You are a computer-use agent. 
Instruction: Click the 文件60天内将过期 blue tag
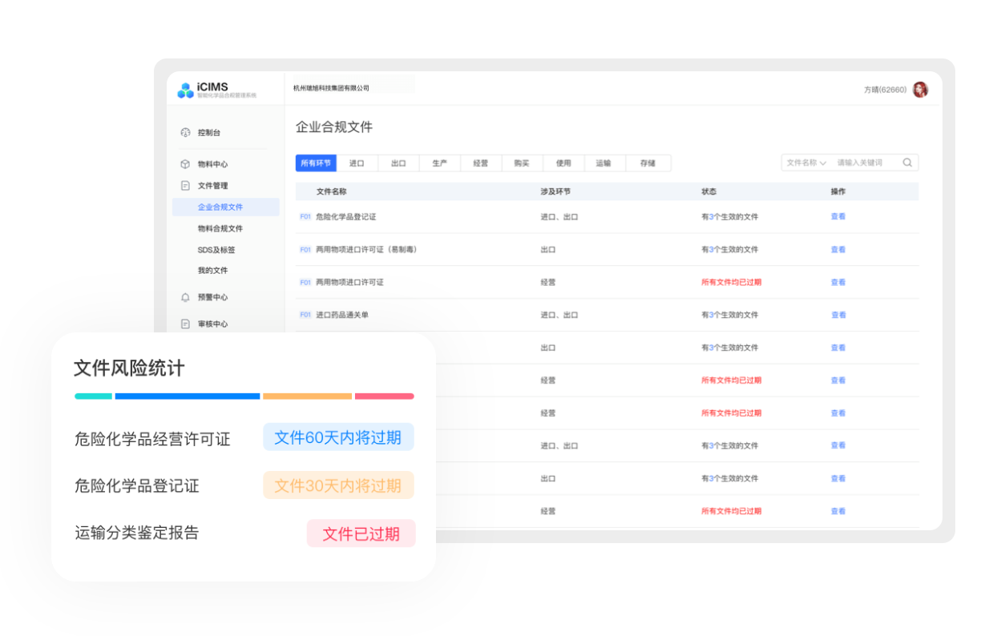338,438
